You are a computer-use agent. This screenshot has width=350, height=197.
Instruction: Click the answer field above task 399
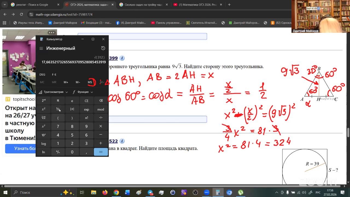tap(142, 36)
